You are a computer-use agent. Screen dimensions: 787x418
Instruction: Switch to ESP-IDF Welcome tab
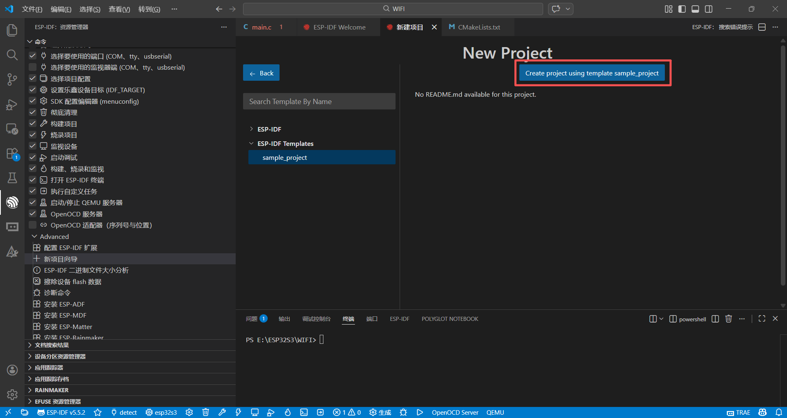[x=339, y=27]
